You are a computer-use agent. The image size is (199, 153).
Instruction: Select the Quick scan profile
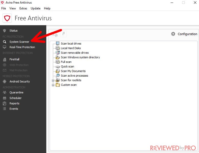pos(67,67)
